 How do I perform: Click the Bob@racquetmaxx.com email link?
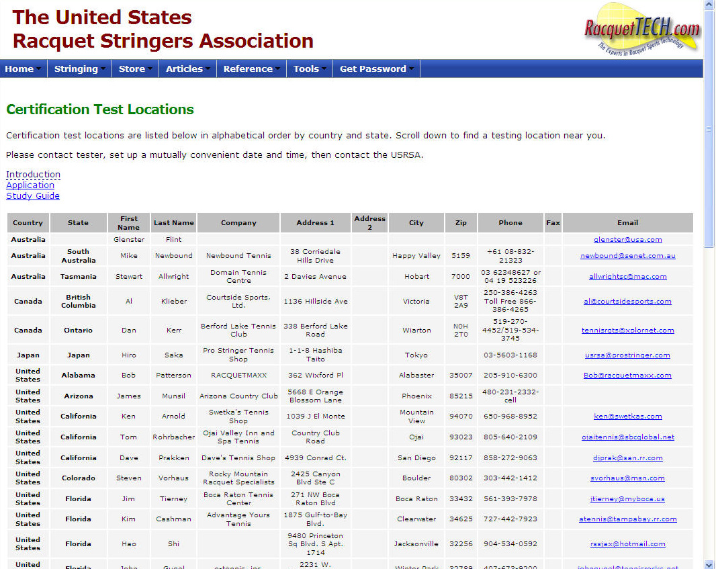pos(627,376)
